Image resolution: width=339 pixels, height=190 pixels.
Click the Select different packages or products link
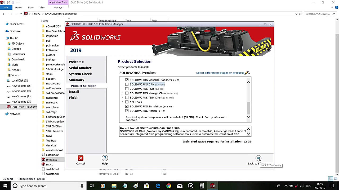(x=220, y=73)
